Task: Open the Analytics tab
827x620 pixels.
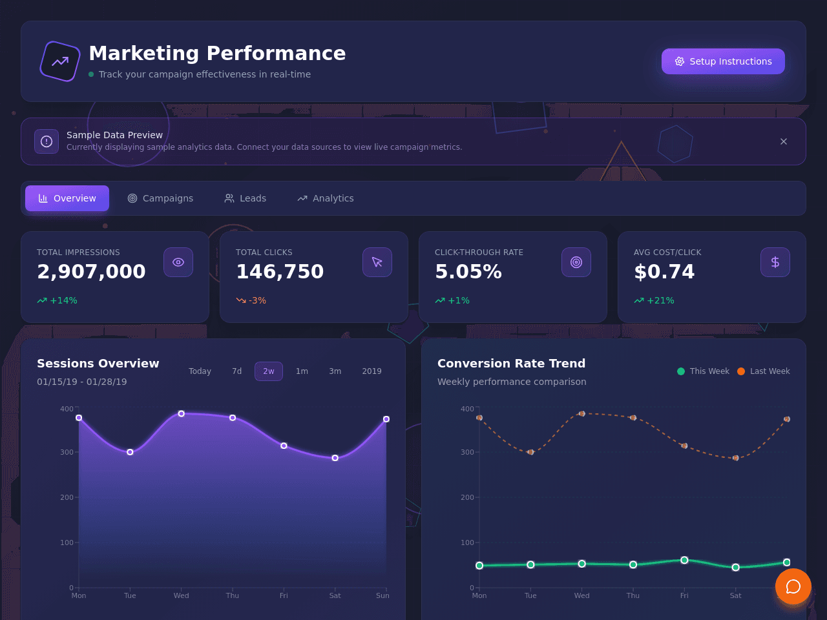Action: tap(326, 198)
